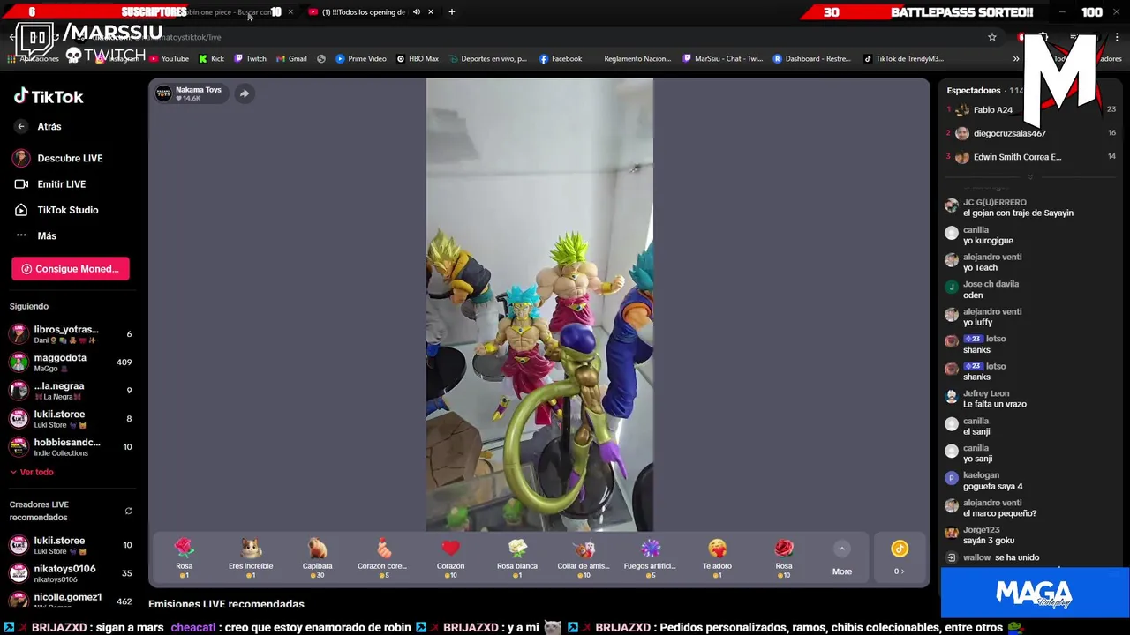Viewport: 1130px width, 635px height.
Task: Click chat user JC G(U)ERRERO
Action: tap(994, 203)
